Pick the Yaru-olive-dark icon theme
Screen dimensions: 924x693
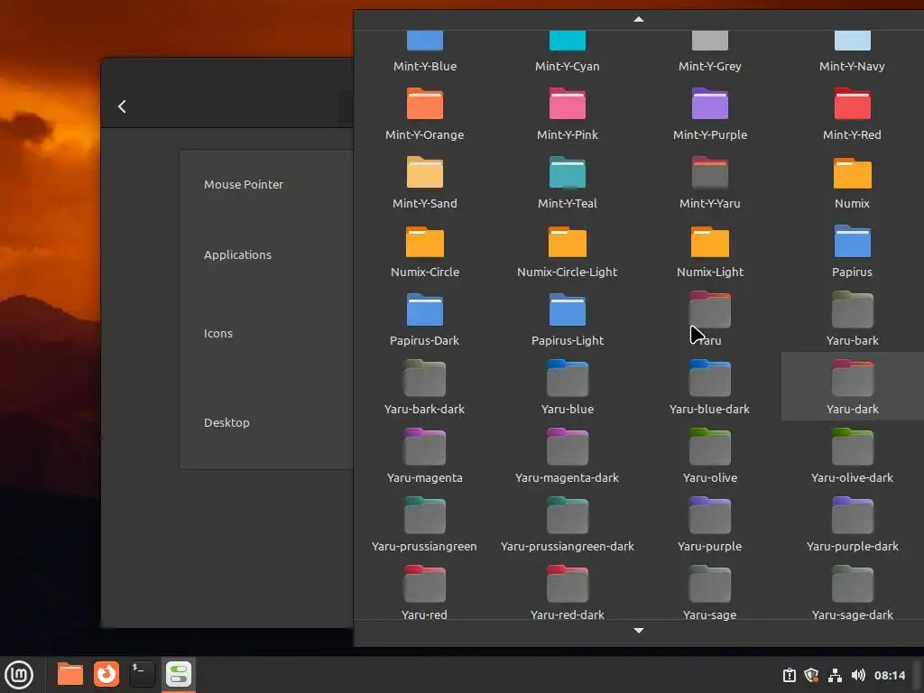click(x=852, y=456)
